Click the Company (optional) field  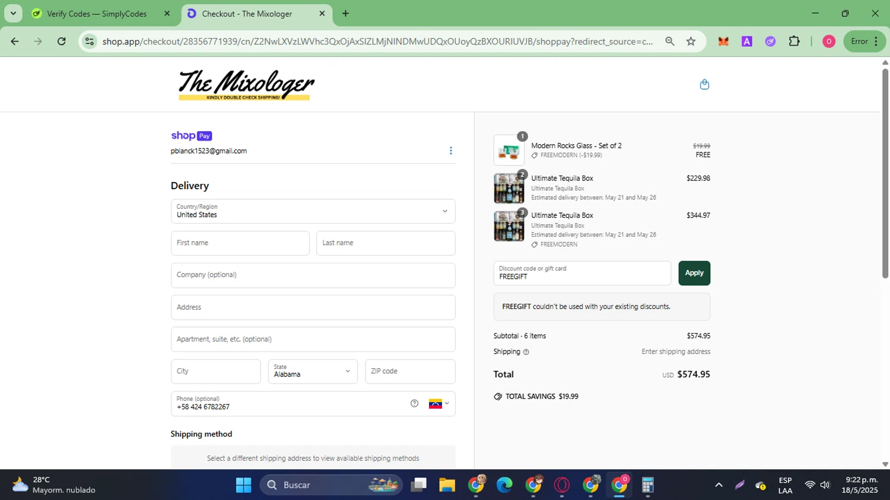[313, 275]
